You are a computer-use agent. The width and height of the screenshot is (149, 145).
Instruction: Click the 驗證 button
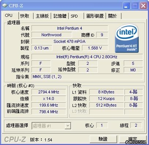[x=103, y=139]
